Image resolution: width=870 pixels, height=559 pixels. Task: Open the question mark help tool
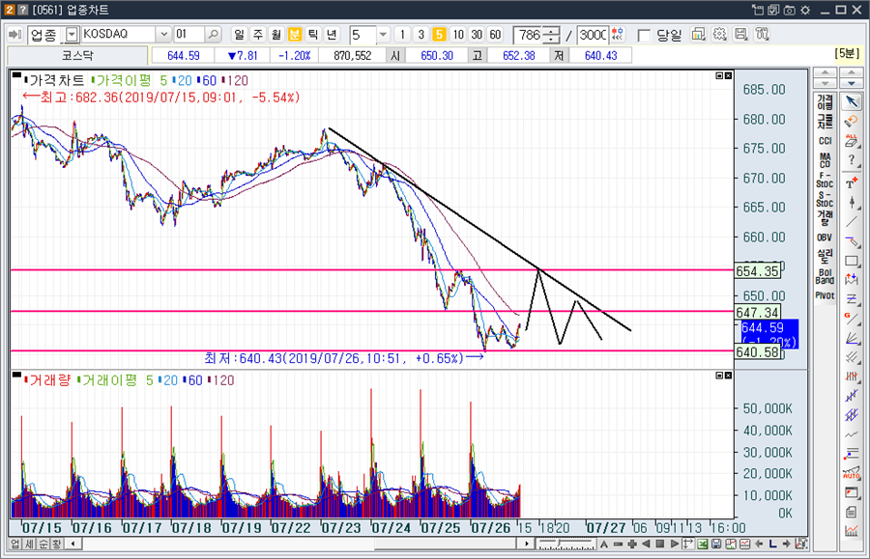(x=852, y=160)
